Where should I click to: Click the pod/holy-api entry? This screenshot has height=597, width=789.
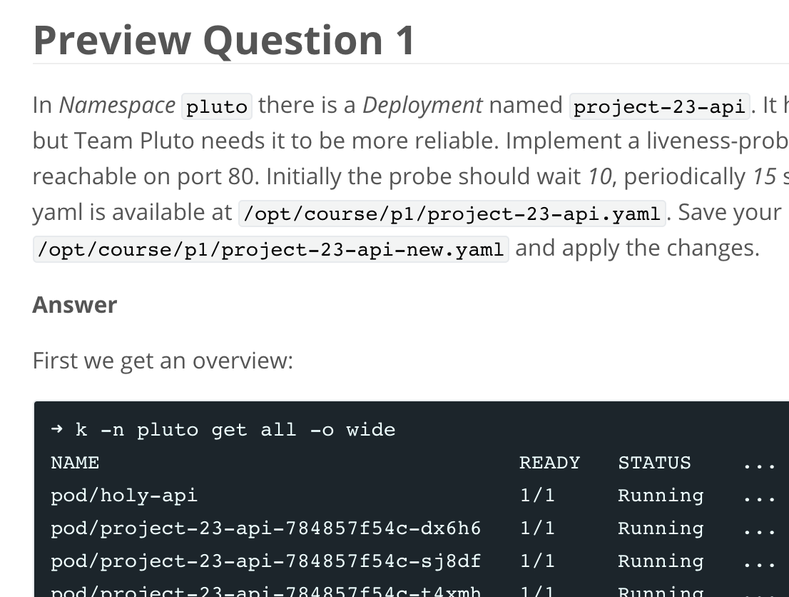tap(124, 496)
